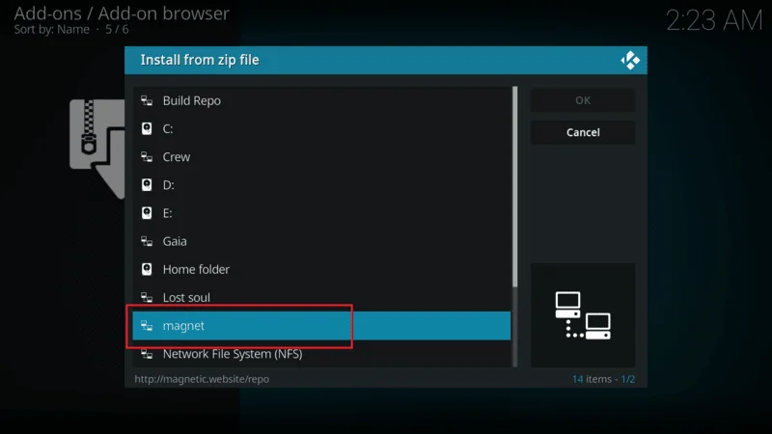Click the Home folder drive icon
The image size is (772, 434).
147,269
